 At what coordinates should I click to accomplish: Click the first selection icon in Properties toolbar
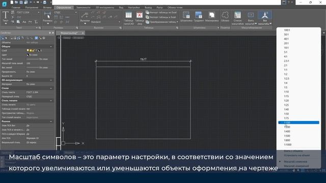(x=3, y=38)
